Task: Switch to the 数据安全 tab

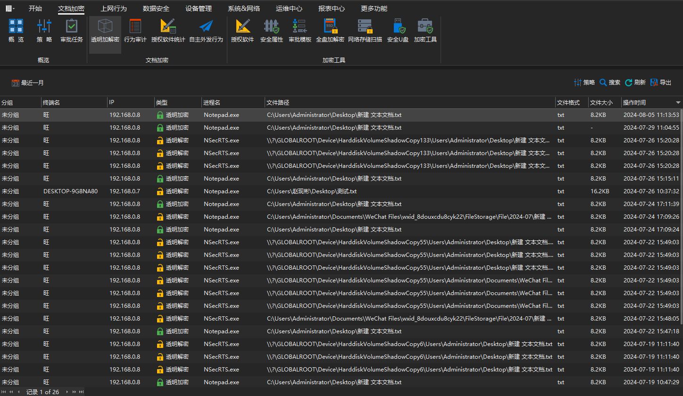Action: pos(156,8)
